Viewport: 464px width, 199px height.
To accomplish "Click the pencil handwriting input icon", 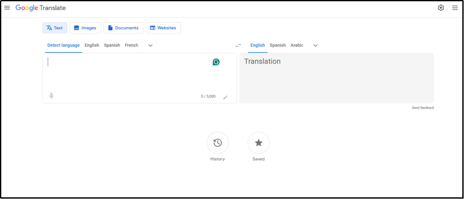I will click(x=226, y=97).
